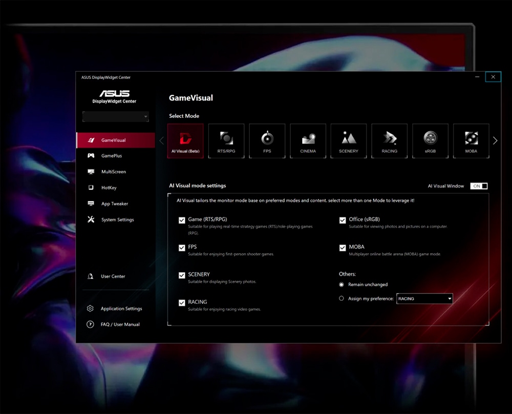The image size is (512, 414).
Task: Open User Center link
Action: point(113,276)
